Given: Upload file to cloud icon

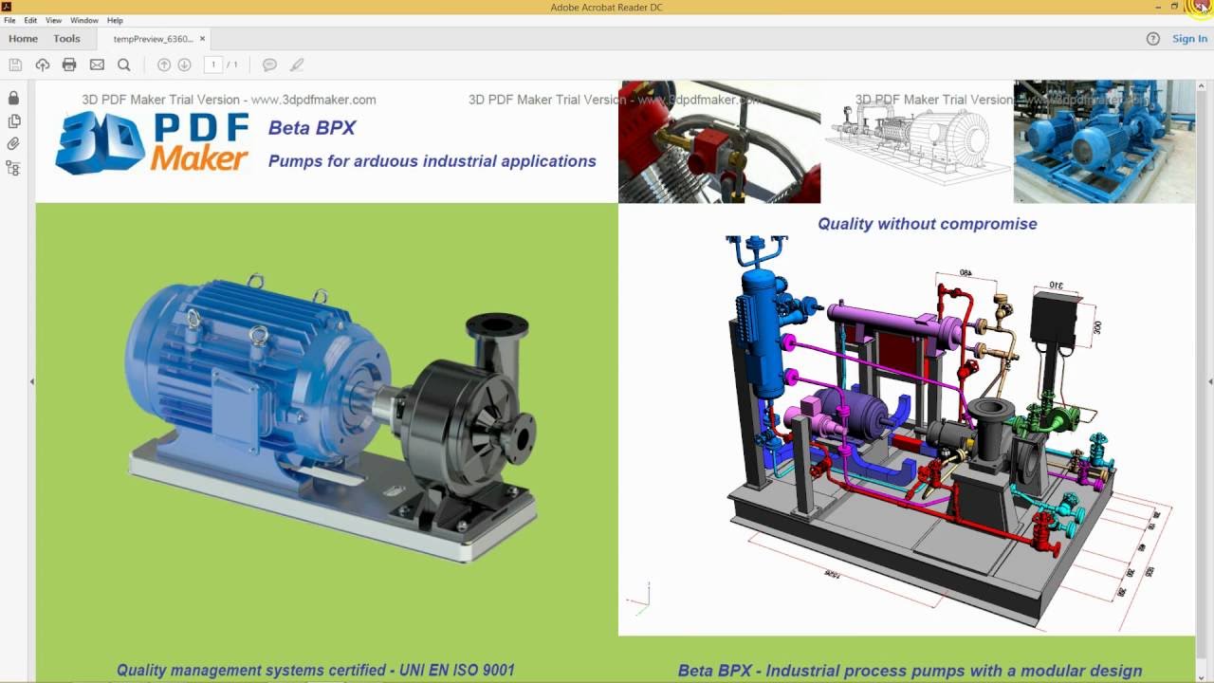Looking at the screenshot, I should 43,65.
